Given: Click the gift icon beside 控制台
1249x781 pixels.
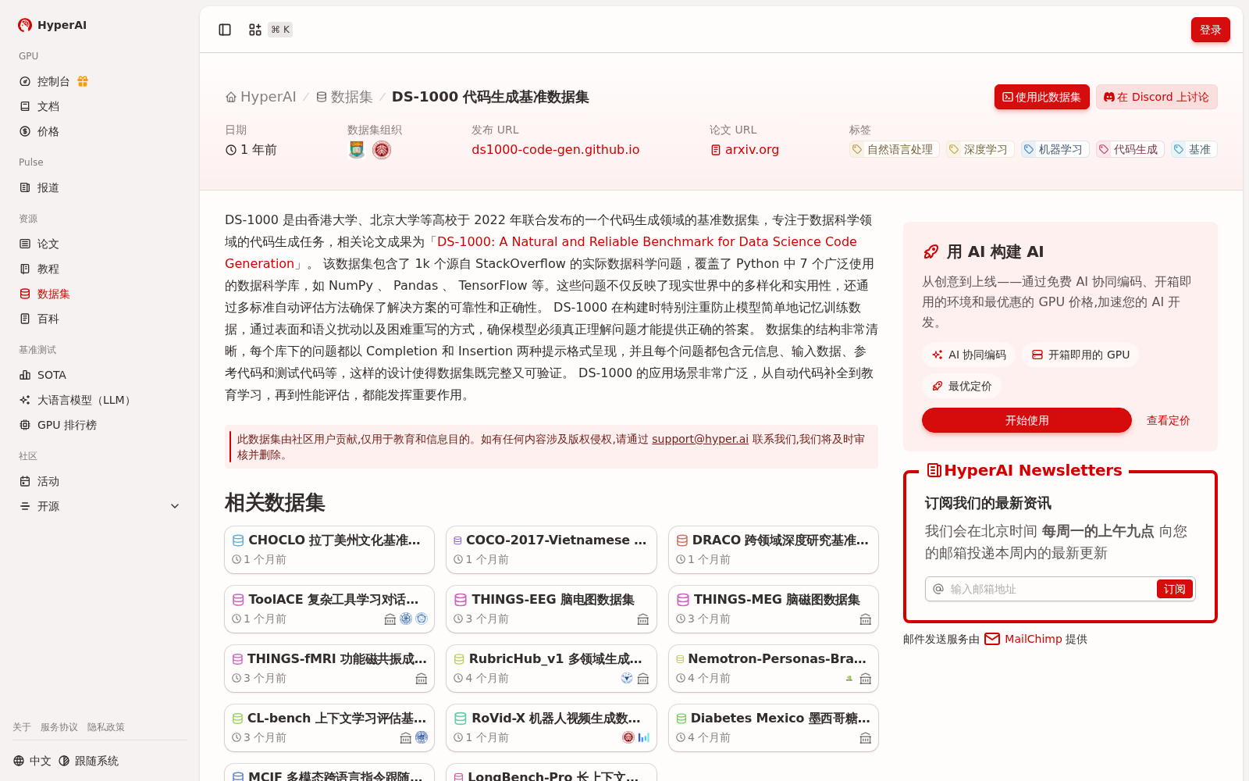Looking at the screenshot, I should [x=83, y=81].
